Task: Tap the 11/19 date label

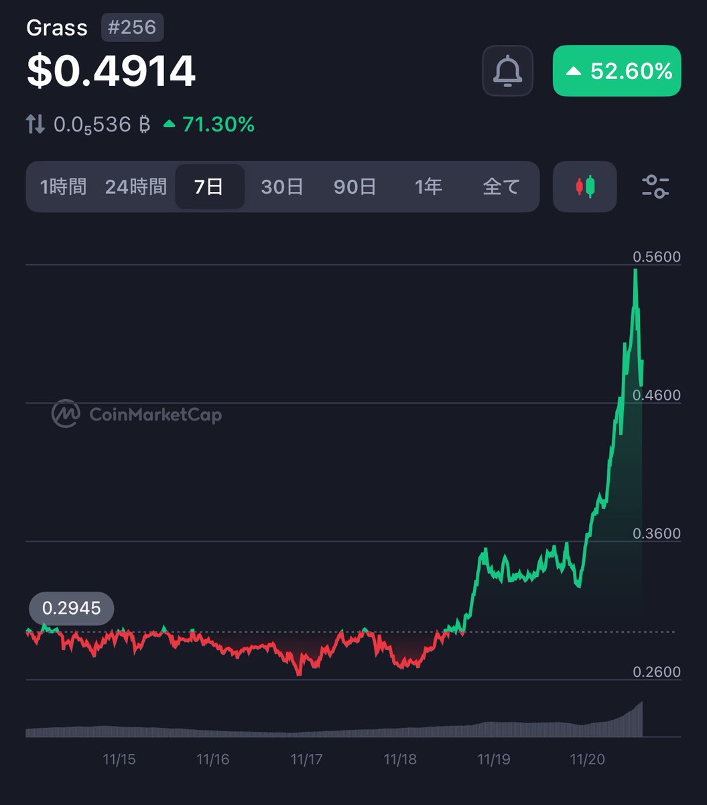Action: tap(493, 759)
